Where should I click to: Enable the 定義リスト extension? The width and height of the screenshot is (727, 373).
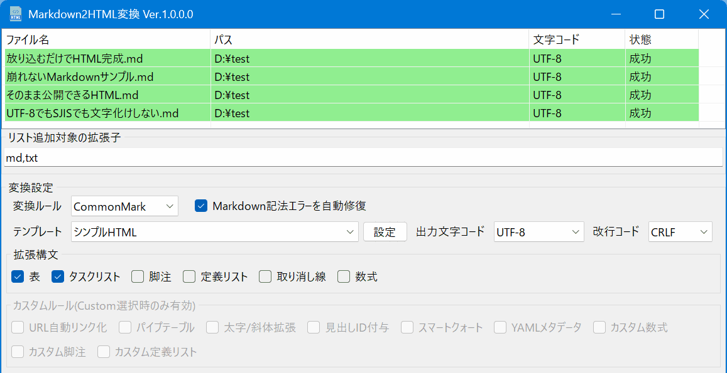click(x=189, y=276)
